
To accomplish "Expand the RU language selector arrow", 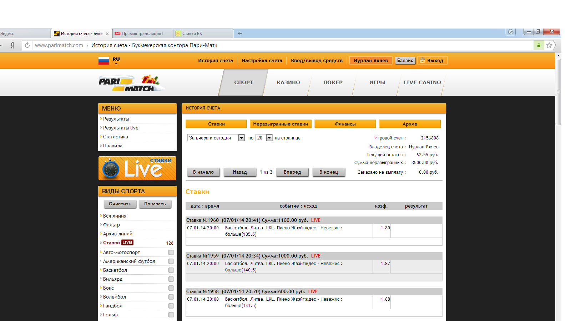I will (116, 64).
